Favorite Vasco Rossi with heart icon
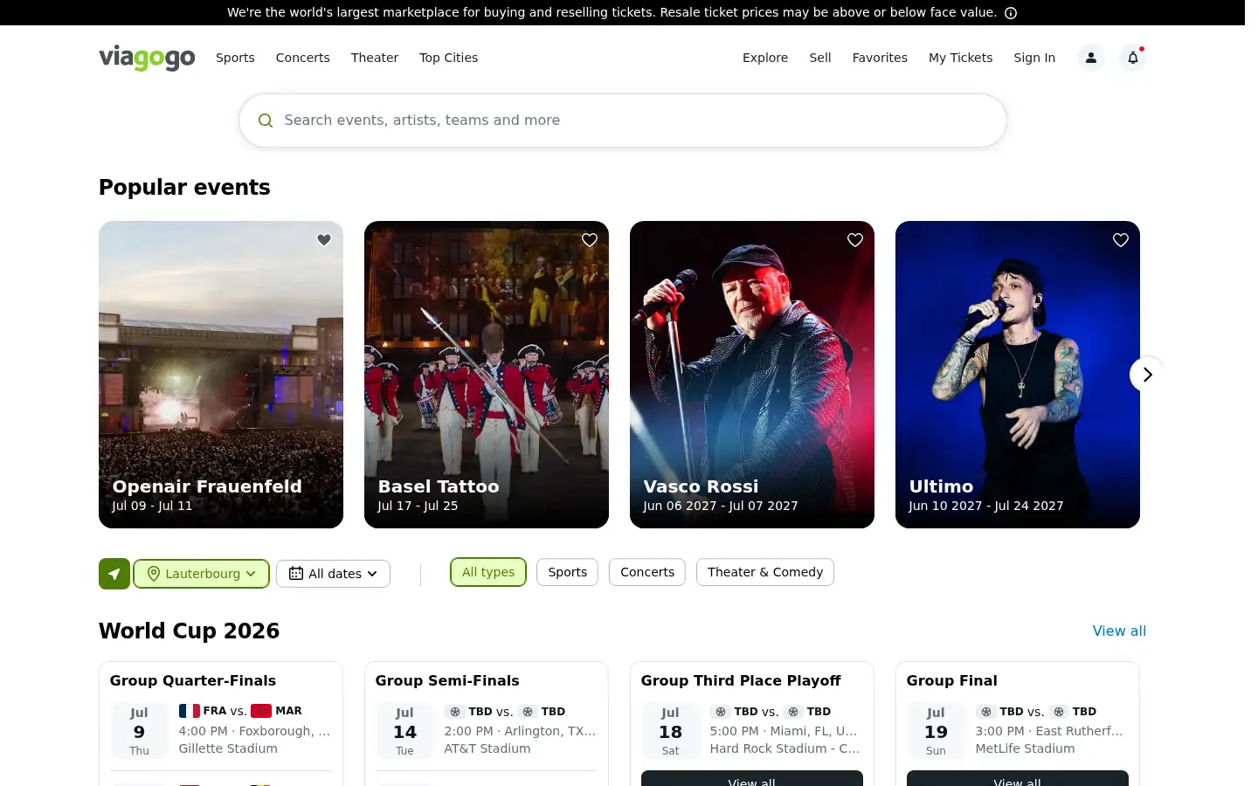The height and width of the screenshot is (786, 1258). click(855, 240)
